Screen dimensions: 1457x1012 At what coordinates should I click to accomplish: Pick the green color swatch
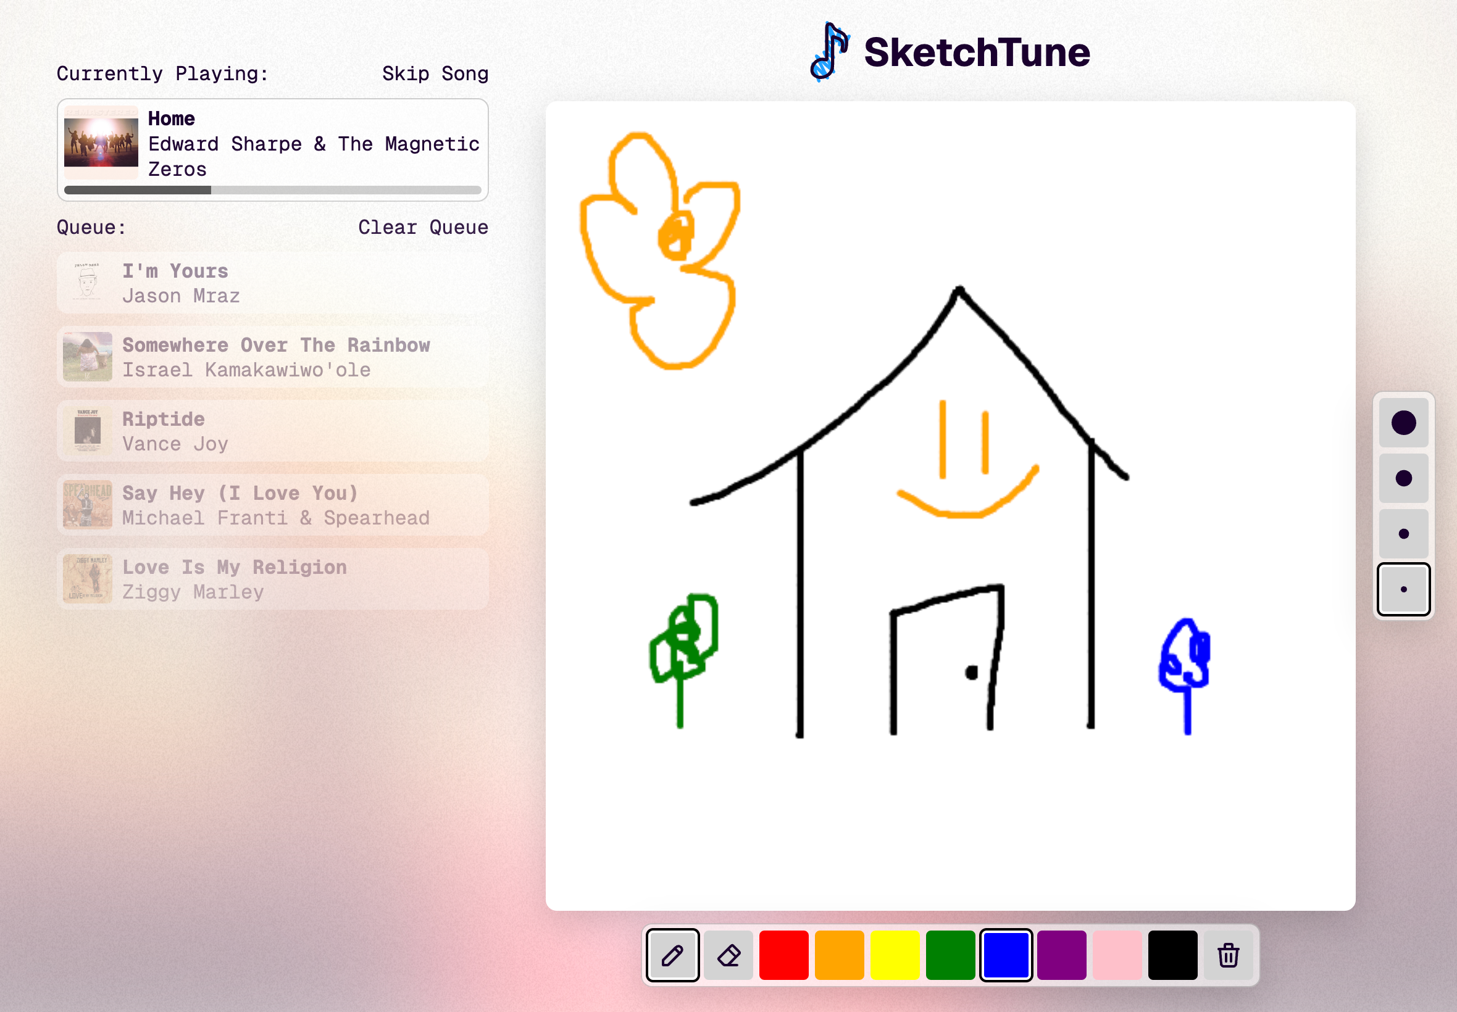point(950,955)
